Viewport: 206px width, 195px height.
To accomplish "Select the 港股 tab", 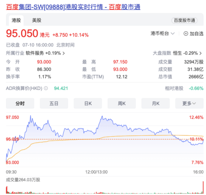I will tap(16, 20).
